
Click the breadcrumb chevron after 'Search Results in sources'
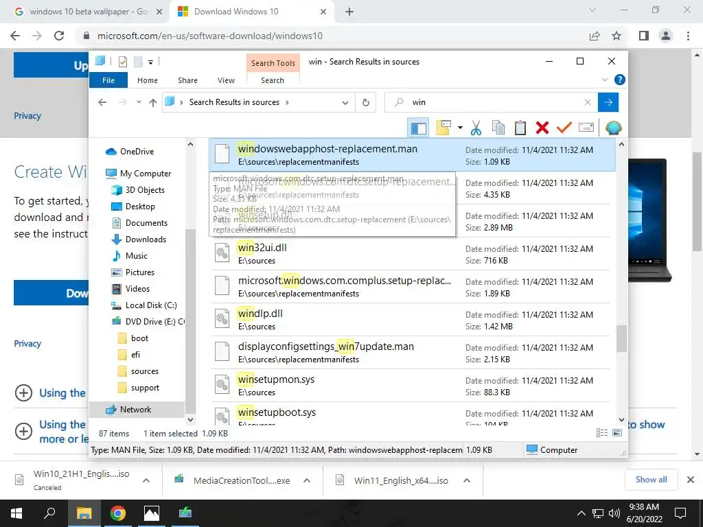[288, 103]
